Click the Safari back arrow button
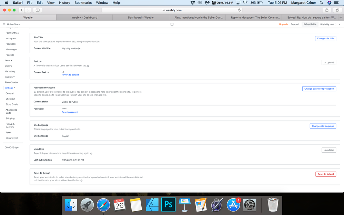344x215 pixels. click(22, 10)
